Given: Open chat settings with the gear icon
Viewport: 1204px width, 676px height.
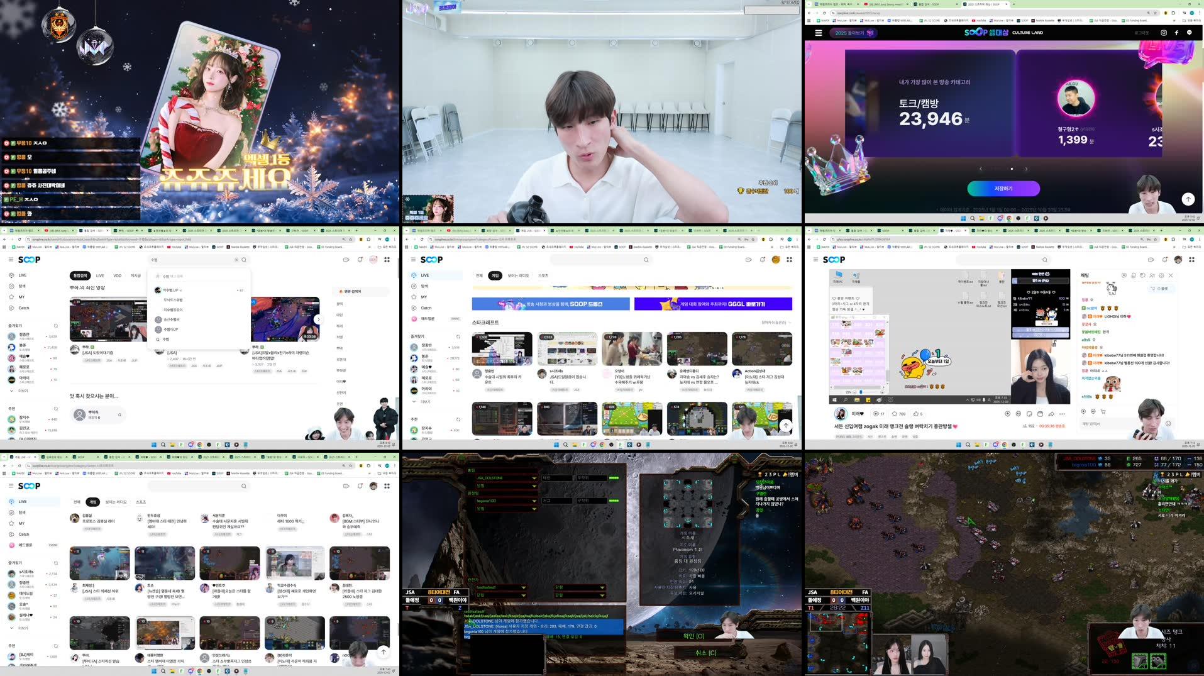Looking at the screenshot, I should point(1161,275).
